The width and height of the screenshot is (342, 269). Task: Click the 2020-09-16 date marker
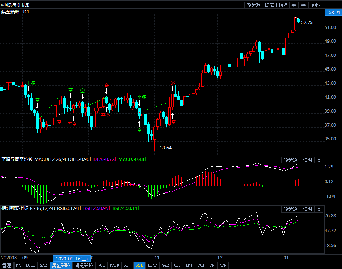pos(71,259)
